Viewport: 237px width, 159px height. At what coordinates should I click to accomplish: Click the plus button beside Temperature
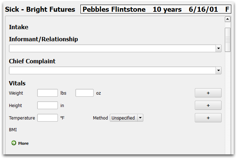[208, 118]
